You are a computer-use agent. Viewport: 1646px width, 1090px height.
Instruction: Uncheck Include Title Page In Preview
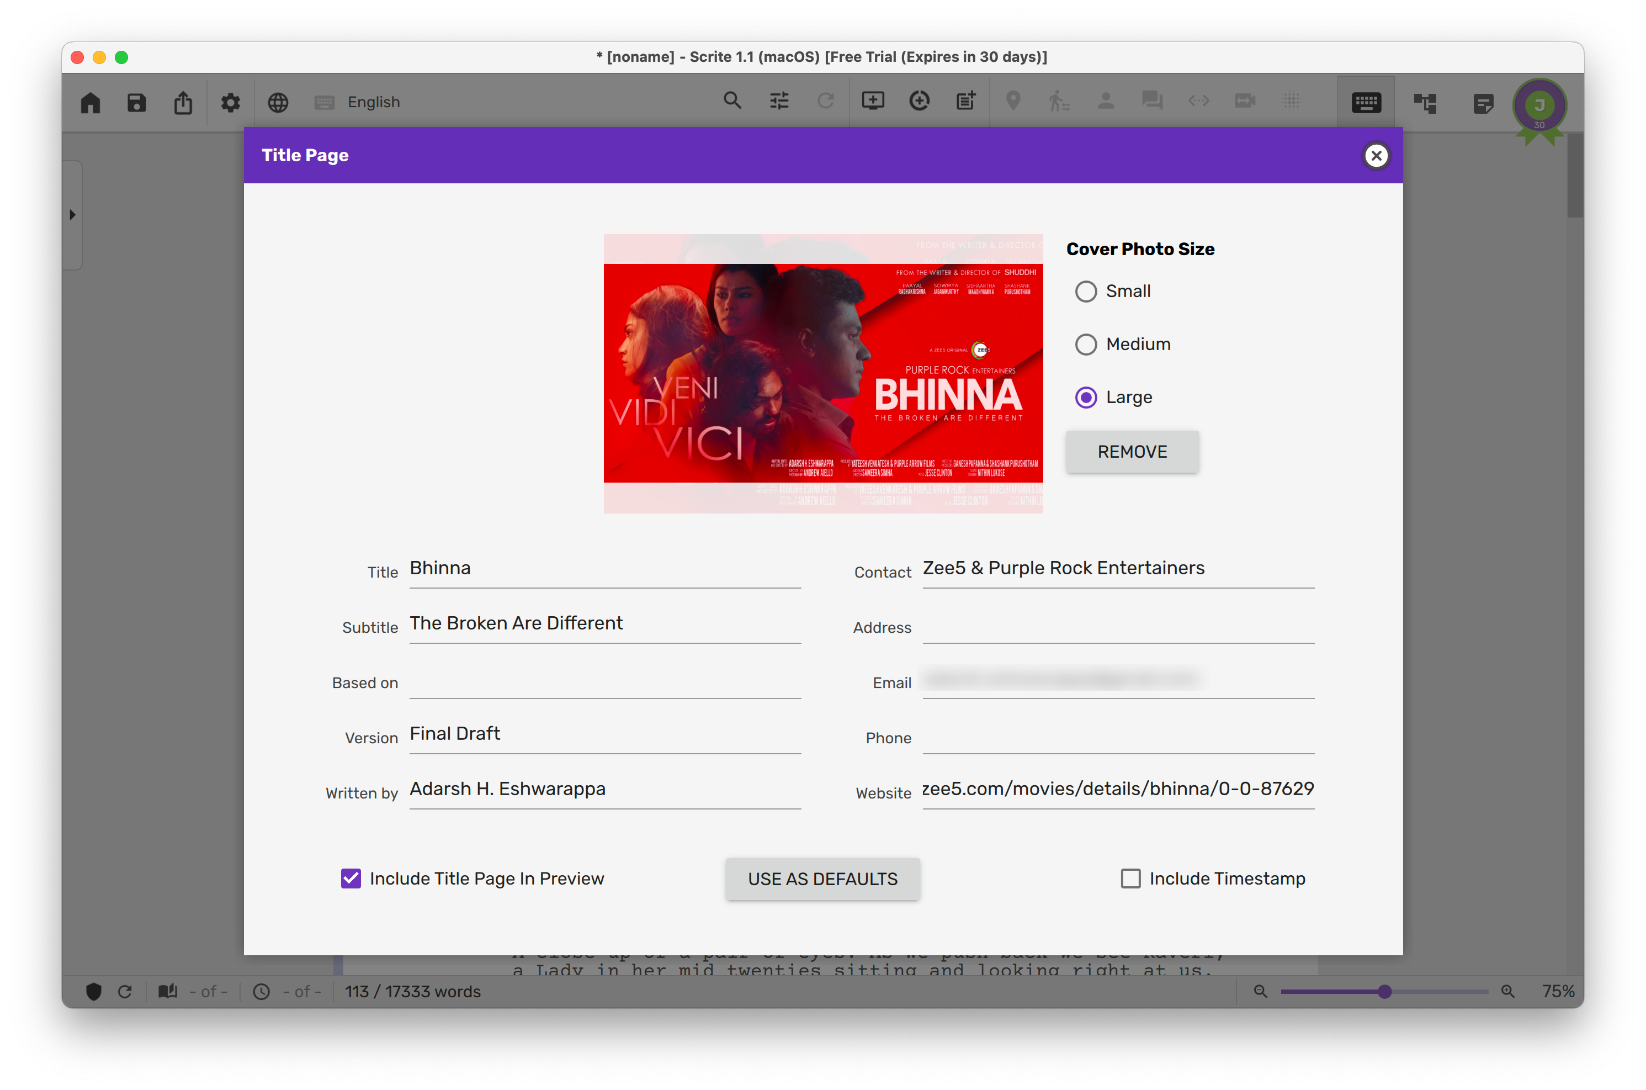(x=351, y=879)
